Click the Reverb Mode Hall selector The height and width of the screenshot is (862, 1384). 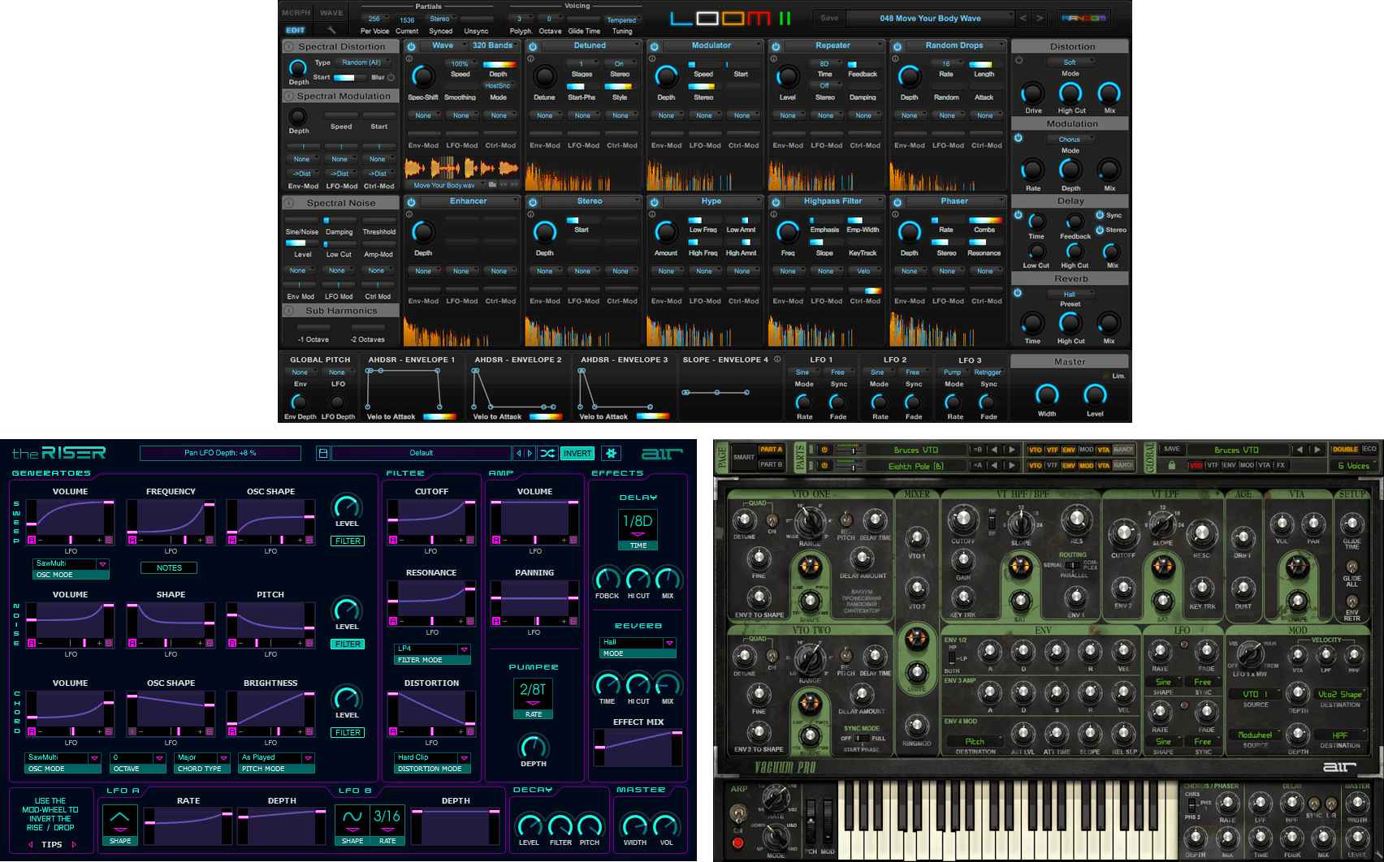pyautogui.click(x=638, y=643)
